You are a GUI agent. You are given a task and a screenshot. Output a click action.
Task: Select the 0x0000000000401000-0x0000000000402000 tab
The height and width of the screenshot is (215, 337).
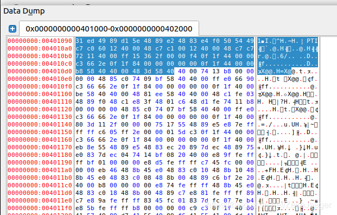click(109, 29)
